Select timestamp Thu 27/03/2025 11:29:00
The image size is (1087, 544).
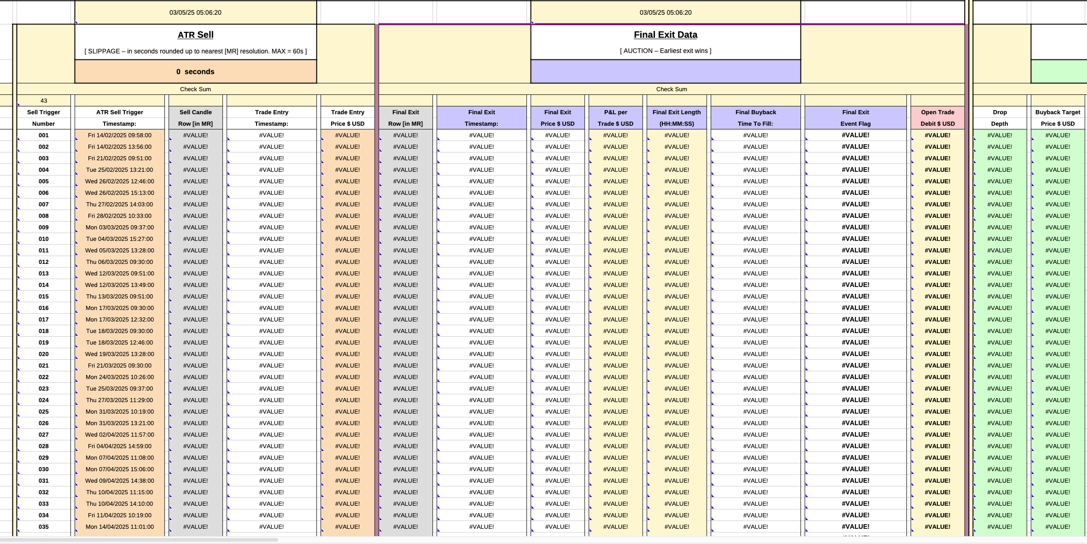(x=120, y=400)
